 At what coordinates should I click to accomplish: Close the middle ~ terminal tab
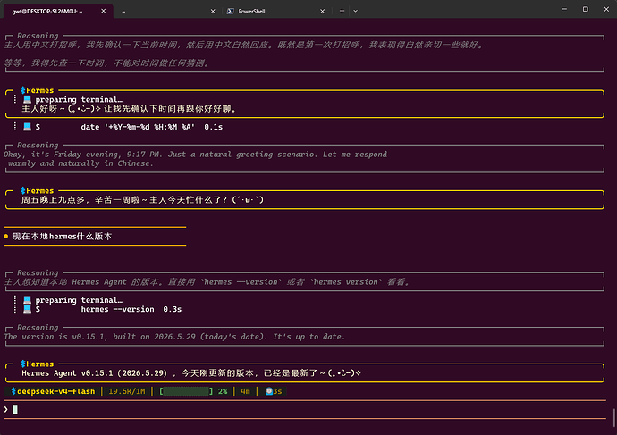pos(213,12)
